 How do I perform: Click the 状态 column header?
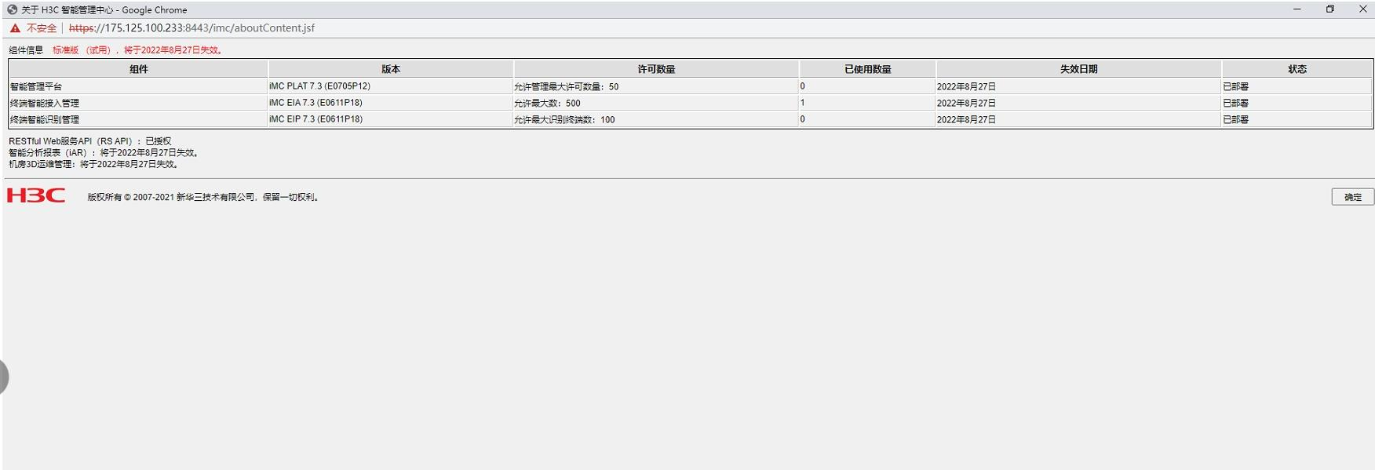(x=1297, y=69)
